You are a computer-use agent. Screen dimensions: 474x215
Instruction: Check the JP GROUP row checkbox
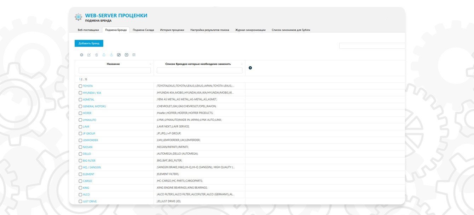click(80, 133)
